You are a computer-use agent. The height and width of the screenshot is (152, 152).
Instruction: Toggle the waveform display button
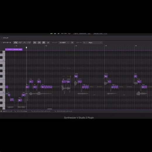tap(39, 43)
